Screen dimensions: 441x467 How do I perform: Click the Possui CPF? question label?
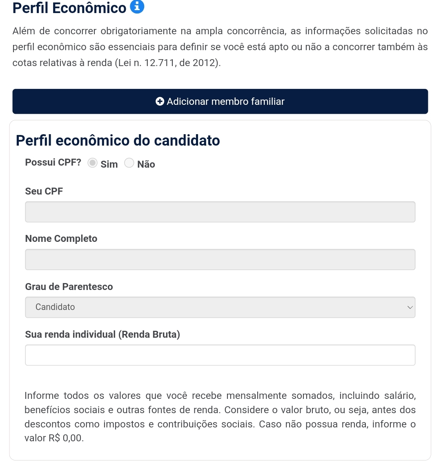tap(53, 162)
